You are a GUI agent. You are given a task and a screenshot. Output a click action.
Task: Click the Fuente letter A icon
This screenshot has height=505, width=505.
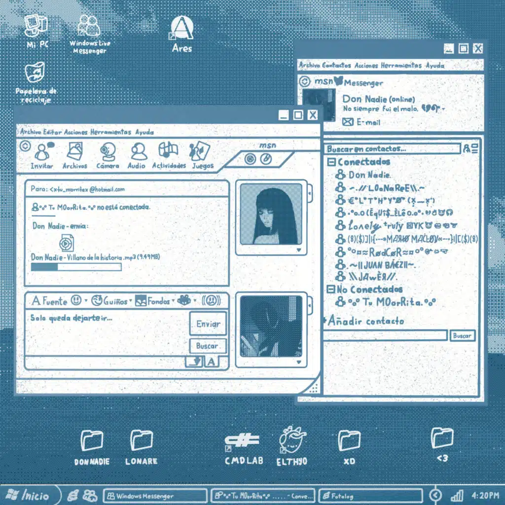coord(36,301)
